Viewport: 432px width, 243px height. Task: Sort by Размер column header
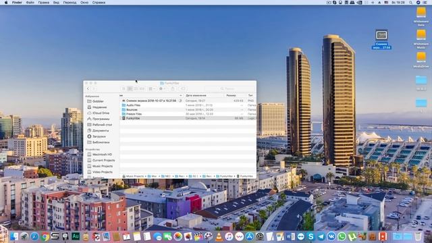(231, 95)
